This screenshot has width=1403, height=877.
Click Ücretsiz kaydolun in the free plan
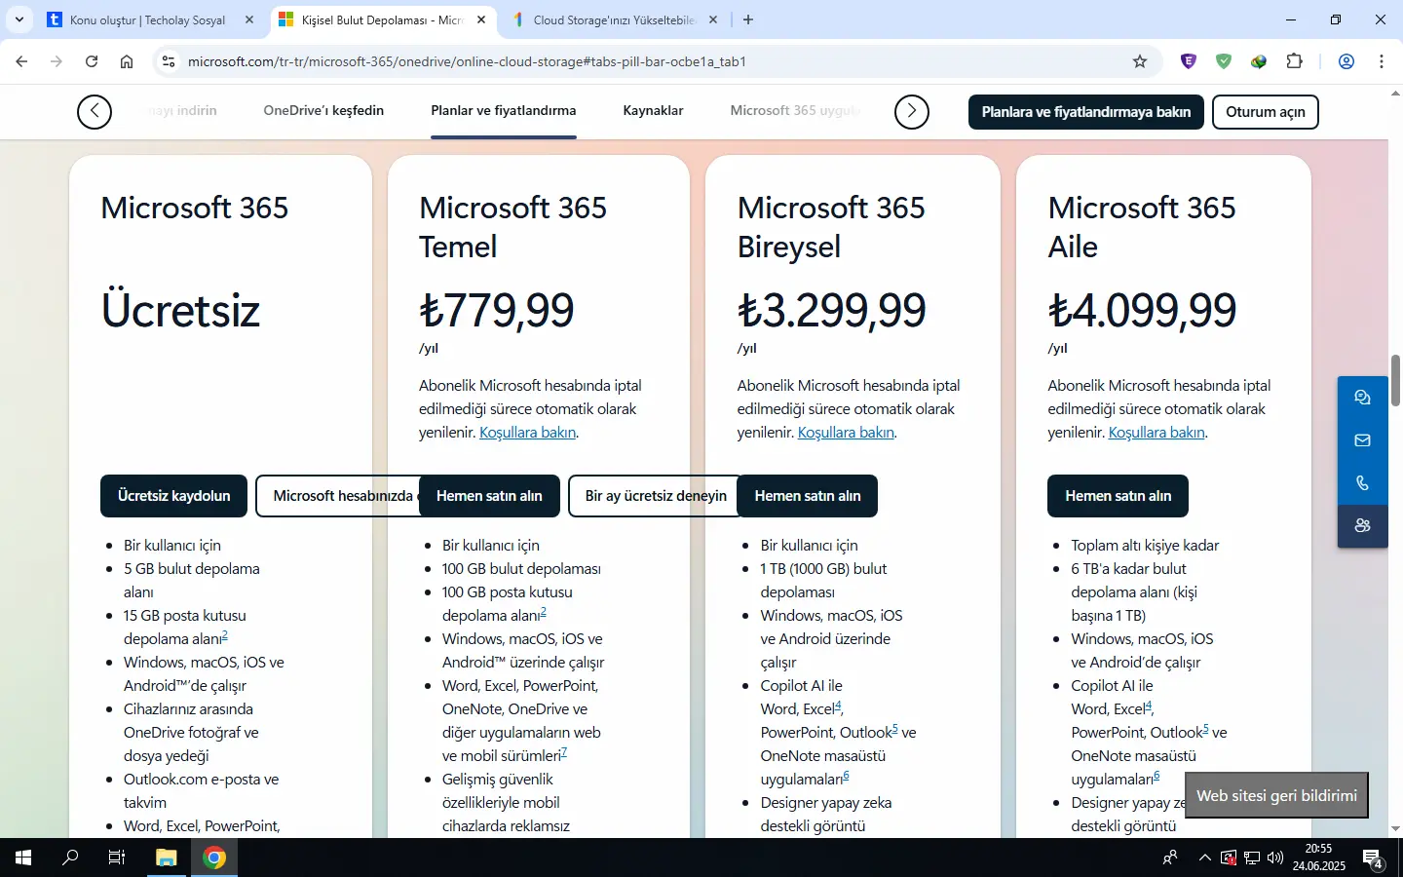coord(174,496)
